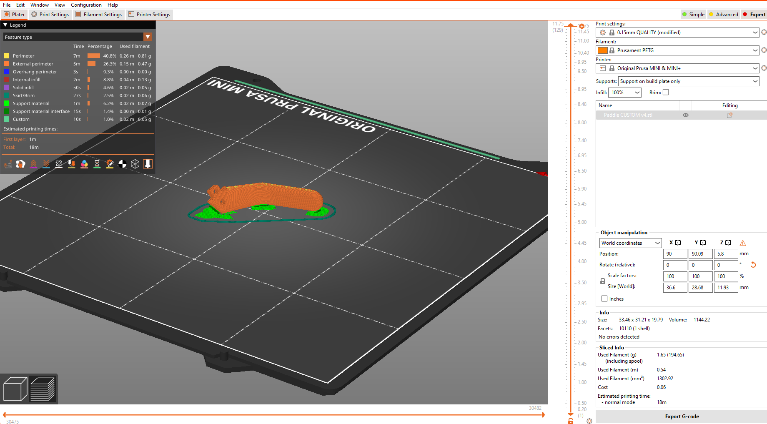Click Export G-code button
The height and width of the screenshot is (424, 767).
click(682, 416)
